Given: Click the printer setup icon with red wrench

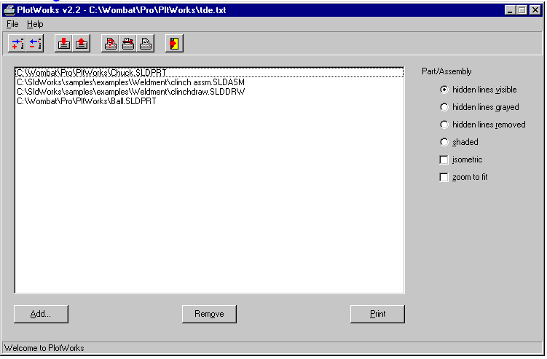Looking at the screenshot, I should [128, 44].
